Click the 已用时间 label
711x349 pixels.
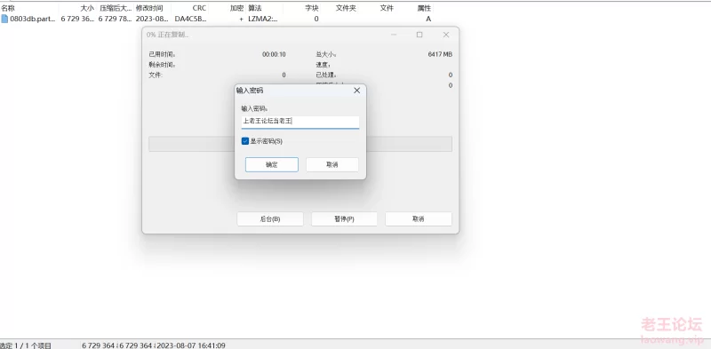point(163,54)
